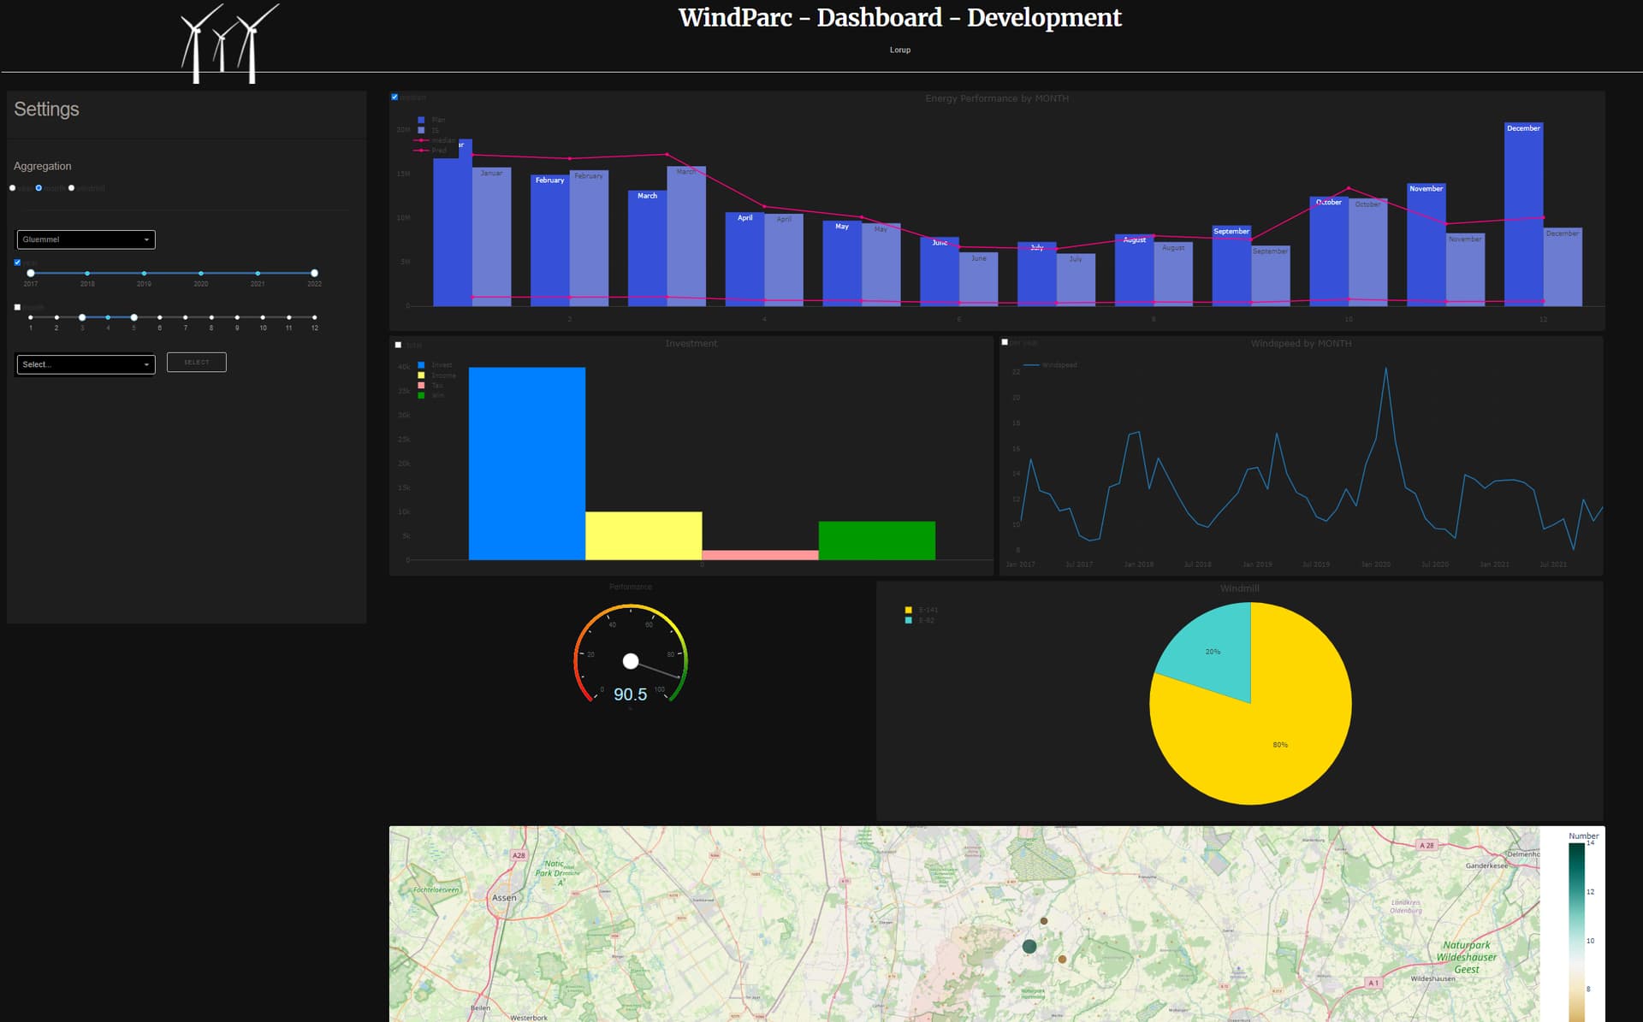Screen dimensions: 1643x1022
Task: Check the total checkbox in Investment panel
Action: (x=398, y=345)
